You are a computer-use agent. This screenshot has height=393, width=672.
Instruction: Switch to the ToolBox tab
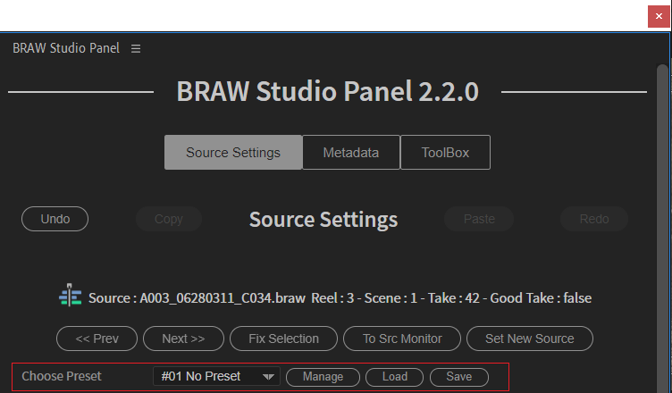(445, 153)
